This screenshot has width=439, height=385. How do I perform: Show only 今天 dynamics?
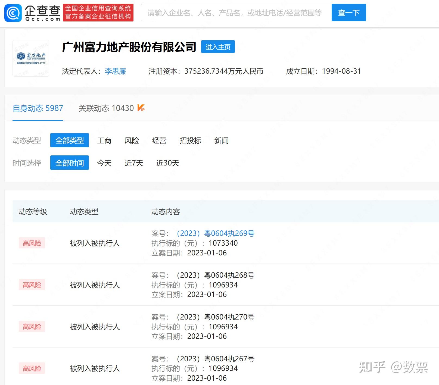[104, 163]
